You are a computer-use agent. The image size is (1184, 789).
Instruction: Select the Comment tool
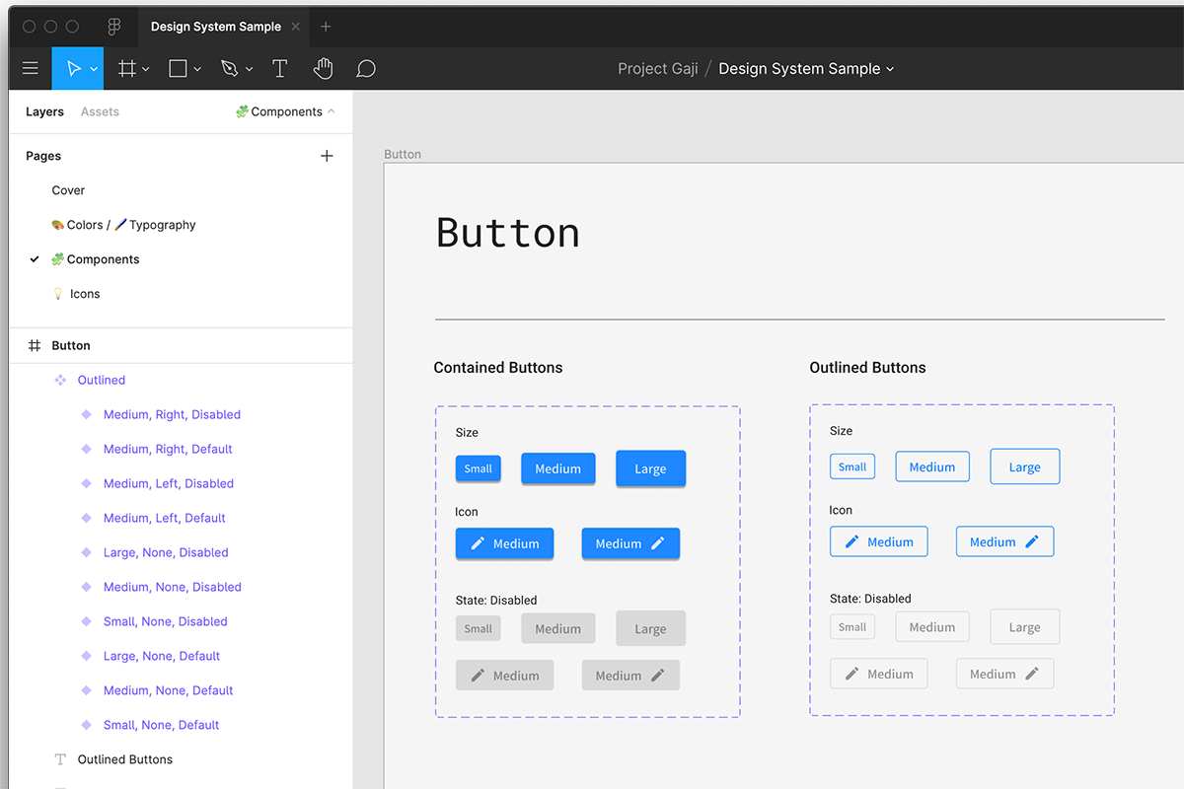point(366,68)
